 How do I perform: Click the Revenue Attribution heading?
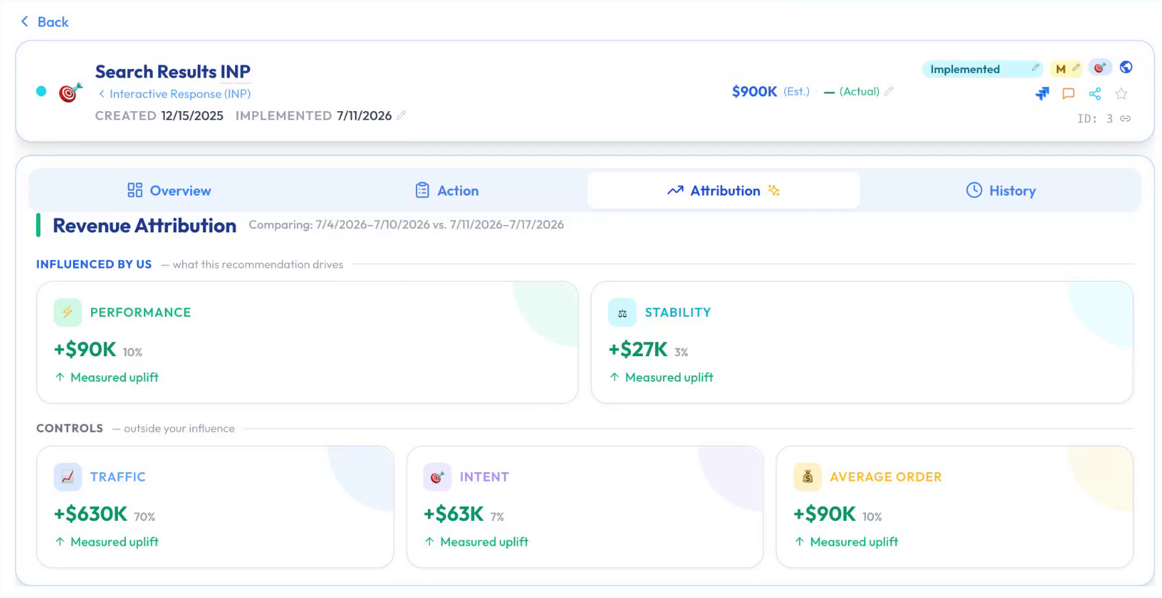coord(145,226)
